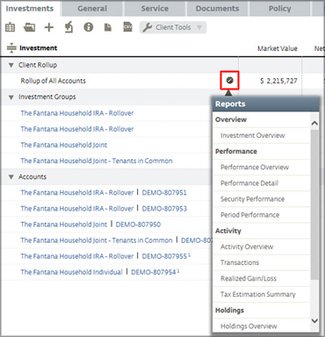Open account number DEMO-807951
Screen dimensions: 325x337
tap(164, 193)
